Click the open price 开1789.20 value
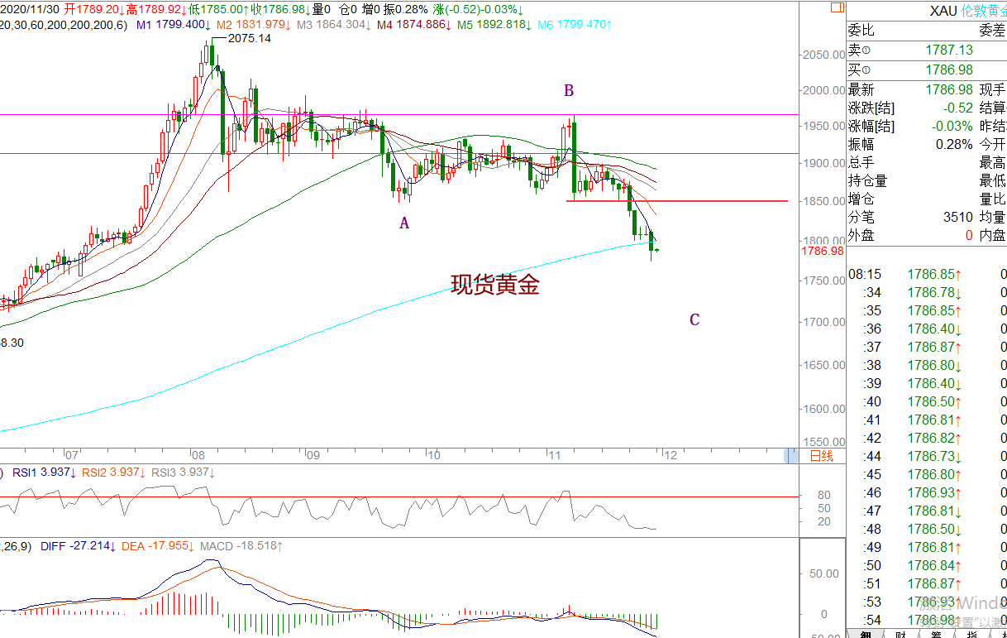1007x638 pixels. point(93,9)
